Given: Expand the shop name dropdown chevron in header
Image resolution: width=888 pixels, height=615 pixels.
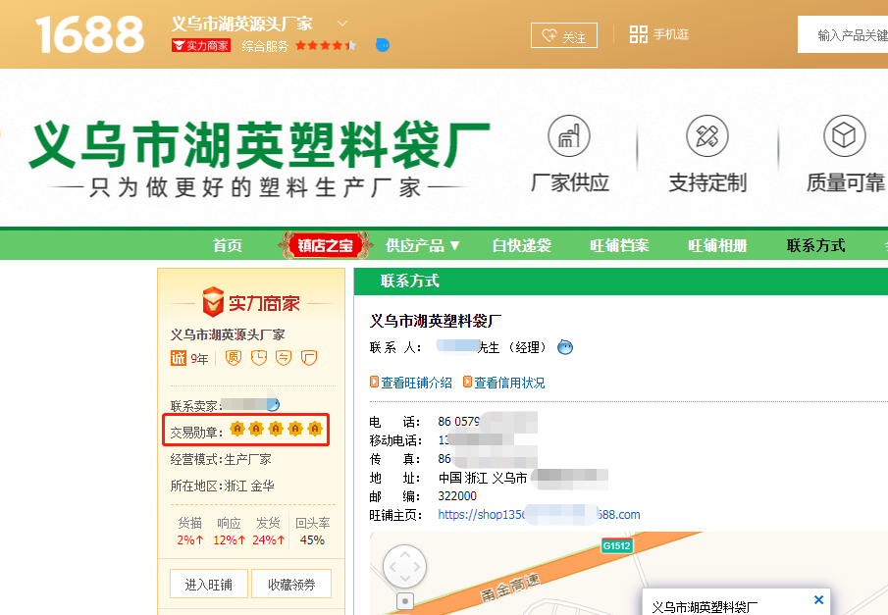Looking at the screenshot, I should (x=342, y=24).
